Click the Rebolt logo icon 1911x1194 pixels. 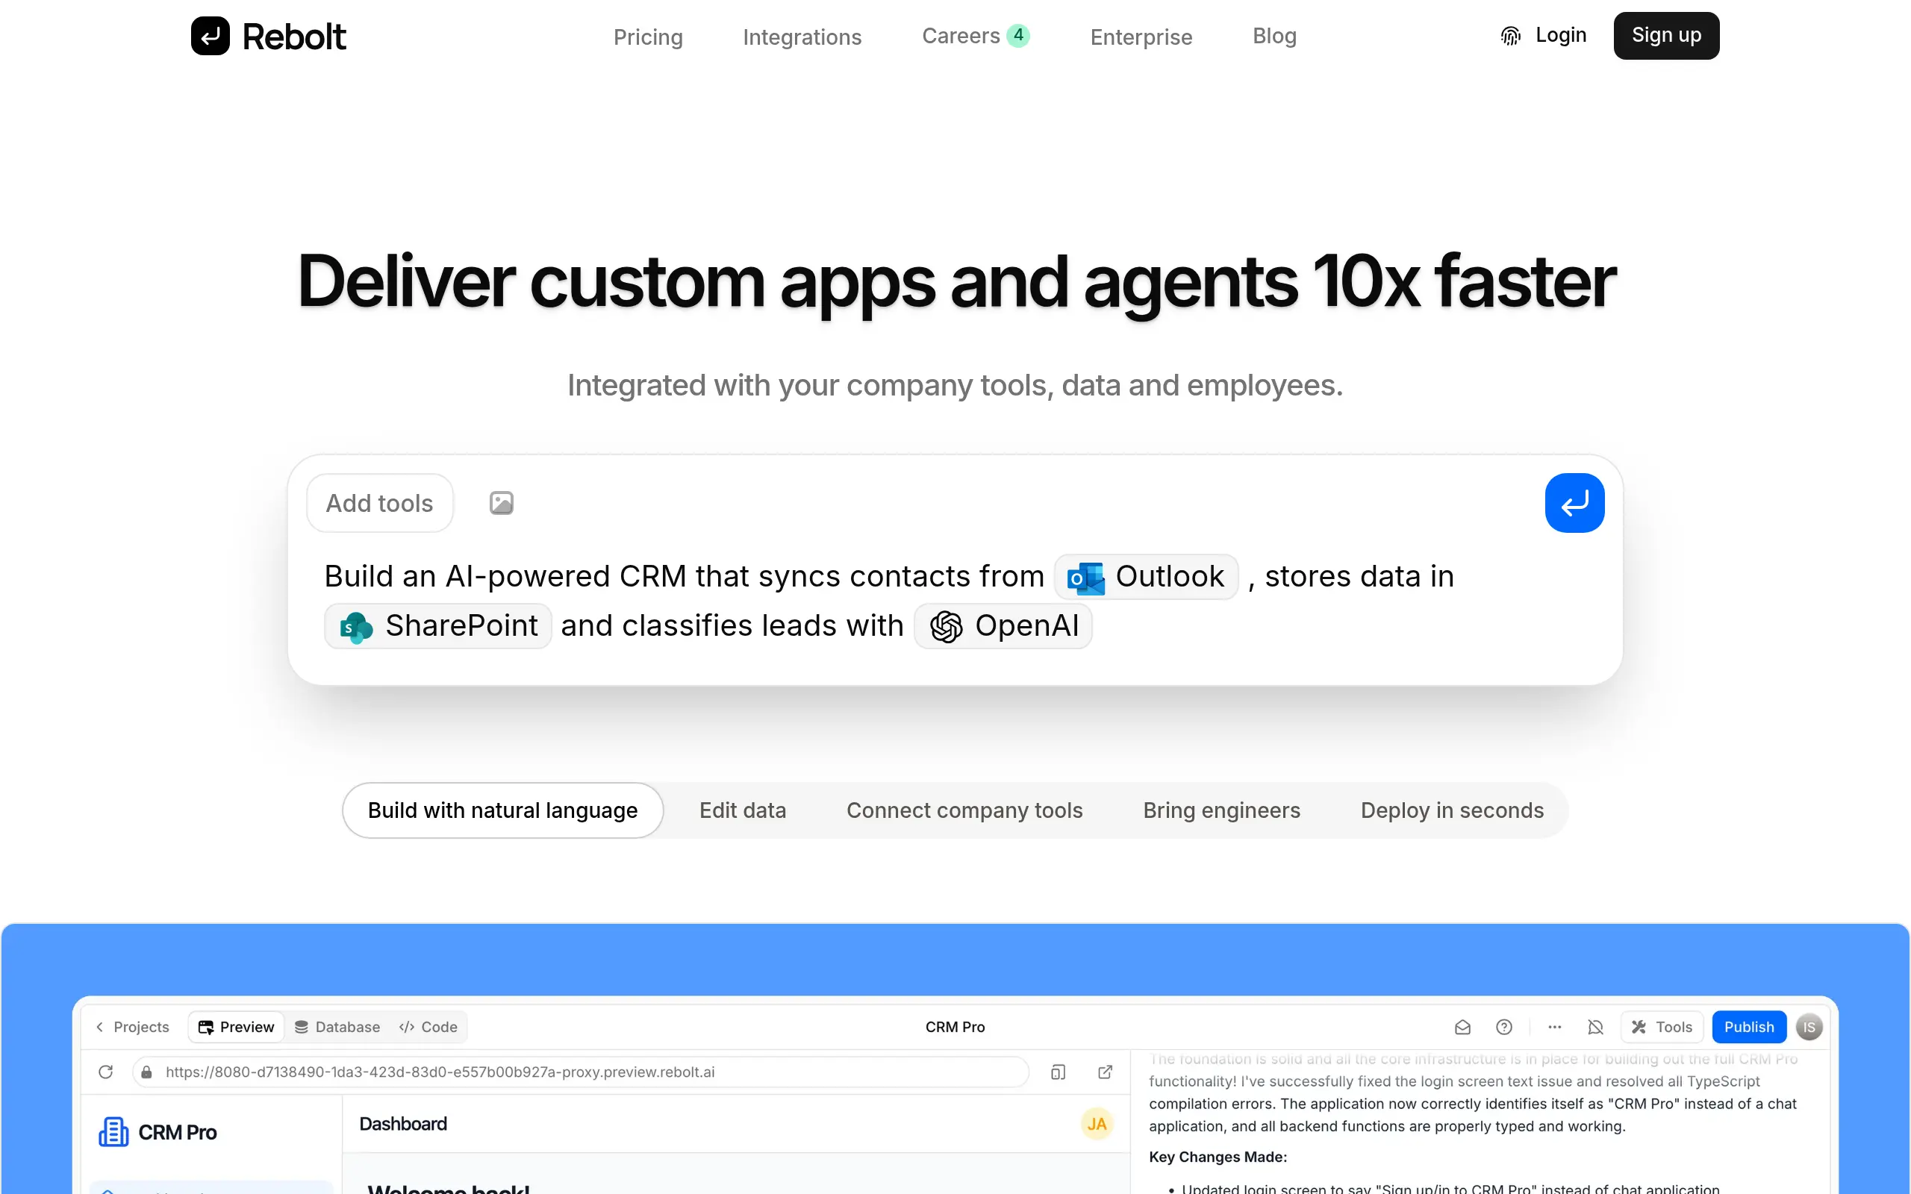coord(210,36)
